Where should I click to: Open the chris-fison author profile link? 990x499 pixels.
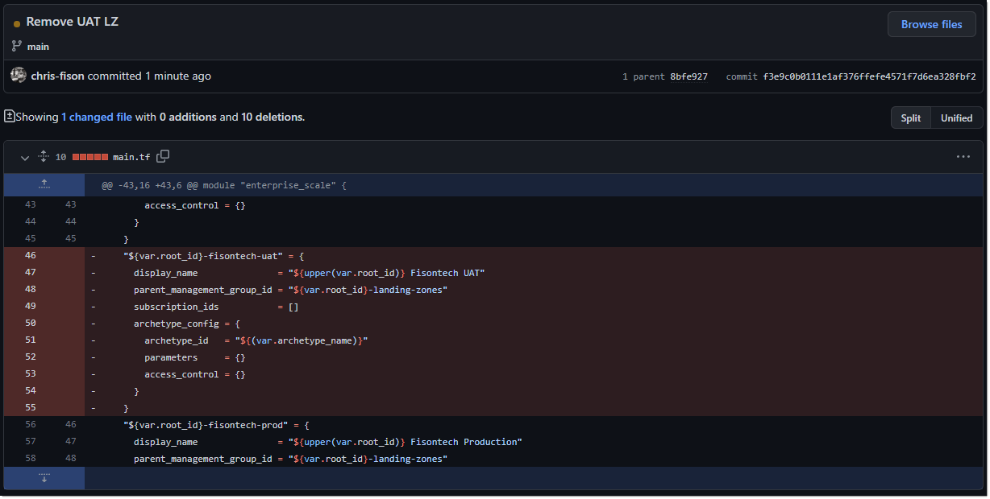(58, 76)
